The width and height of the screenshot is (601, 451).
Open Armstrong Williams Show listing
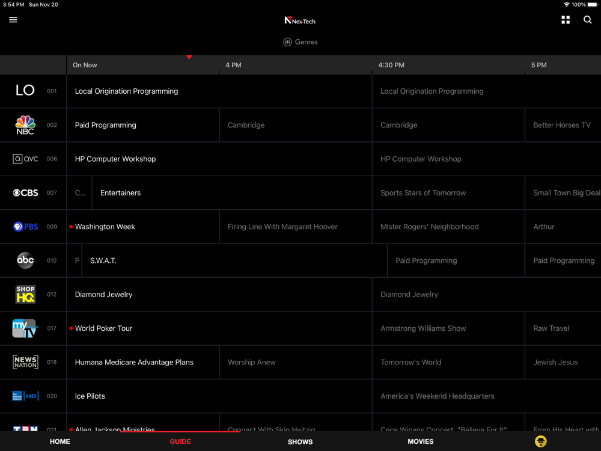pyautogui.click(x=448, y=328)
